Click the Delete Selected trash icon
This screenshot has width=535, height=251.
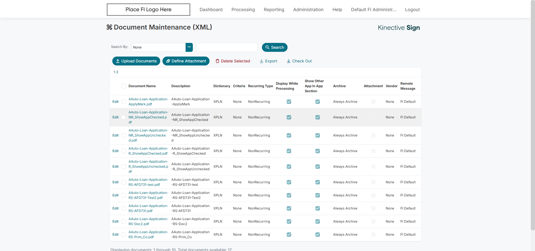pos(217,61)
